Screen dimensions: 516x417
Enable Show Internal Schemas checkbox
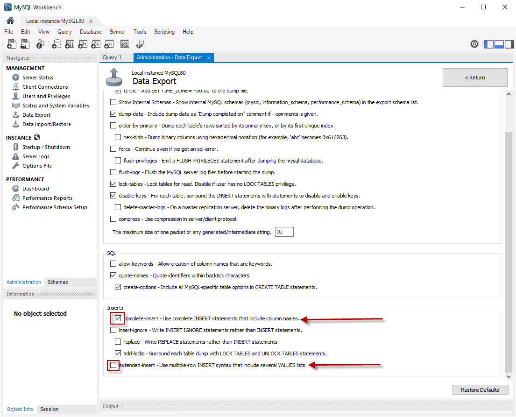tap(113, 102)
